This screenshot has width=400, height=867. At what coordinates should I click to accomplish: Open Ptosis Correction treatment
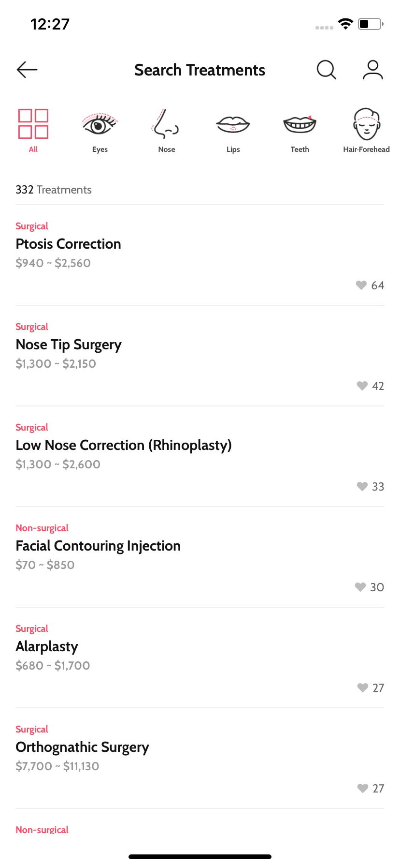point(200,255)
